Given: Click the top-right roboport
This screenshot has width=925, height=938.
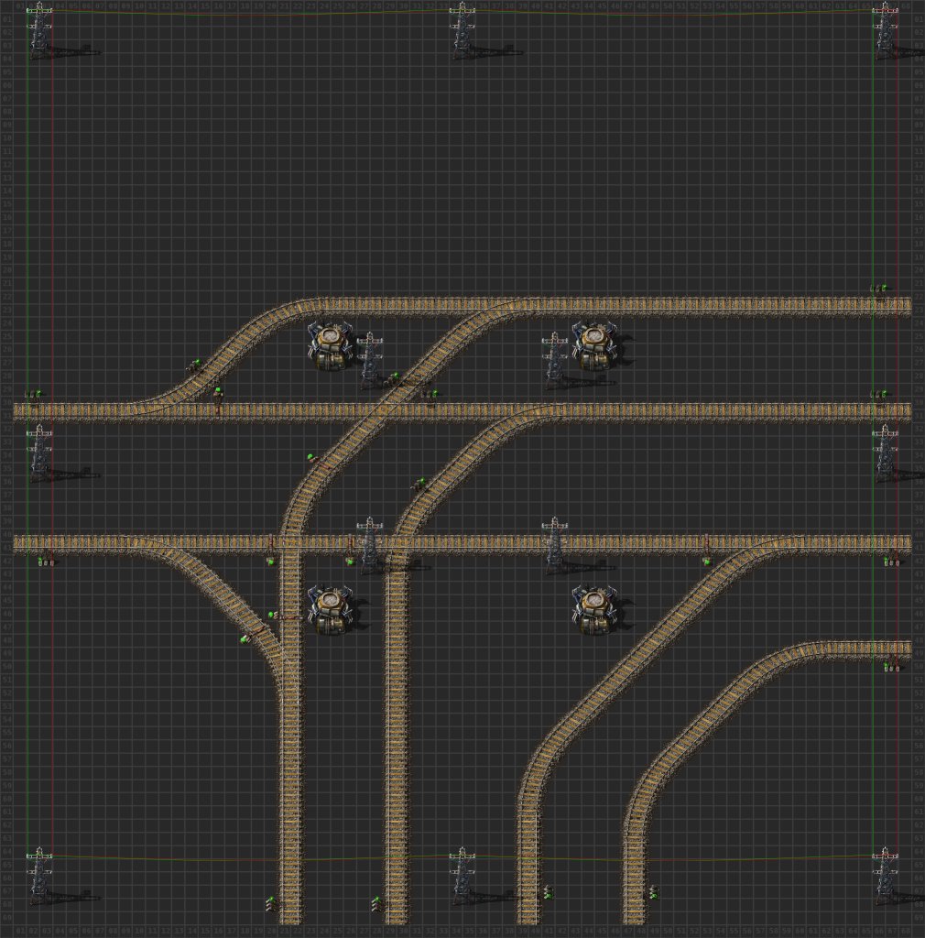Looking at the screenshot, I should [594, 345].
